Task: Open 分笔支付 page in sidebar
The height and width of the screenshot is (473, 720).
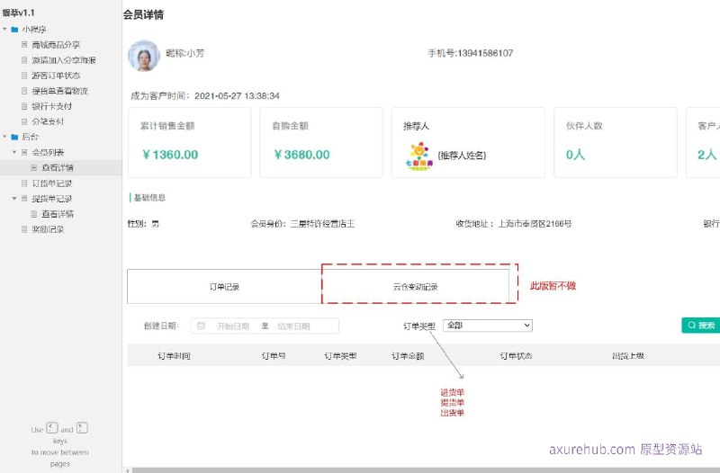Action: [48, 121]
